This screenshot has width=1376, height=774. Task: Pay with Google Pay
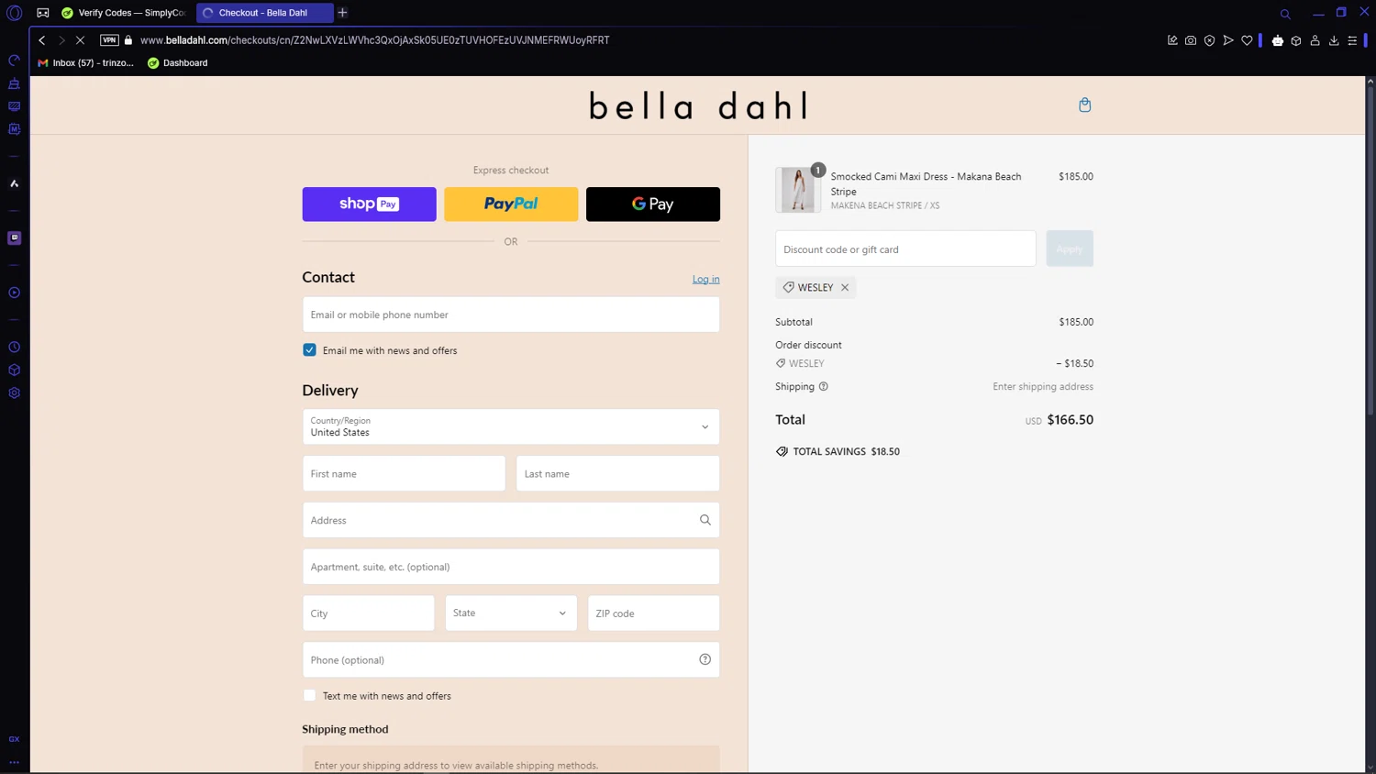(653, 204)
